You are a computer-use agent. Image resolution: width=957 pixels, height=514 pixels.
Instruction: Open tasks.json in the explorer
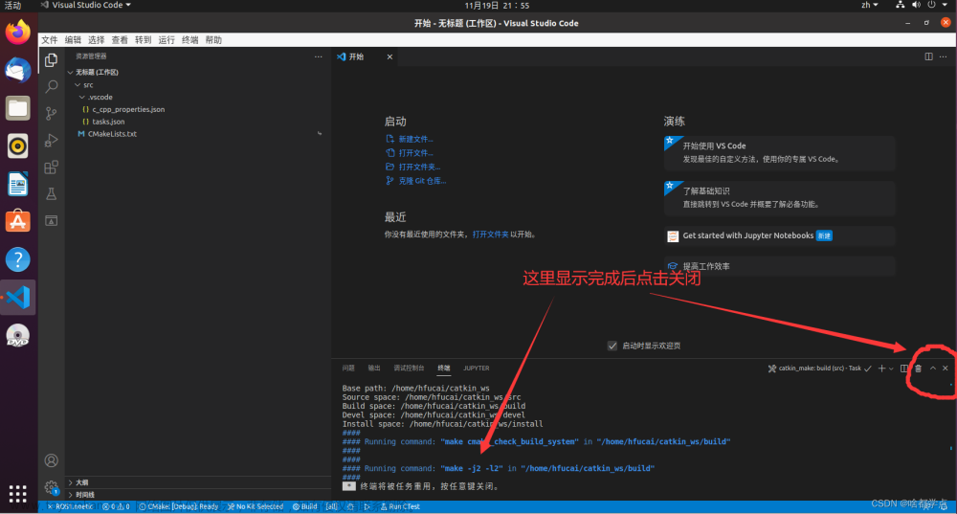click(108, 122)
